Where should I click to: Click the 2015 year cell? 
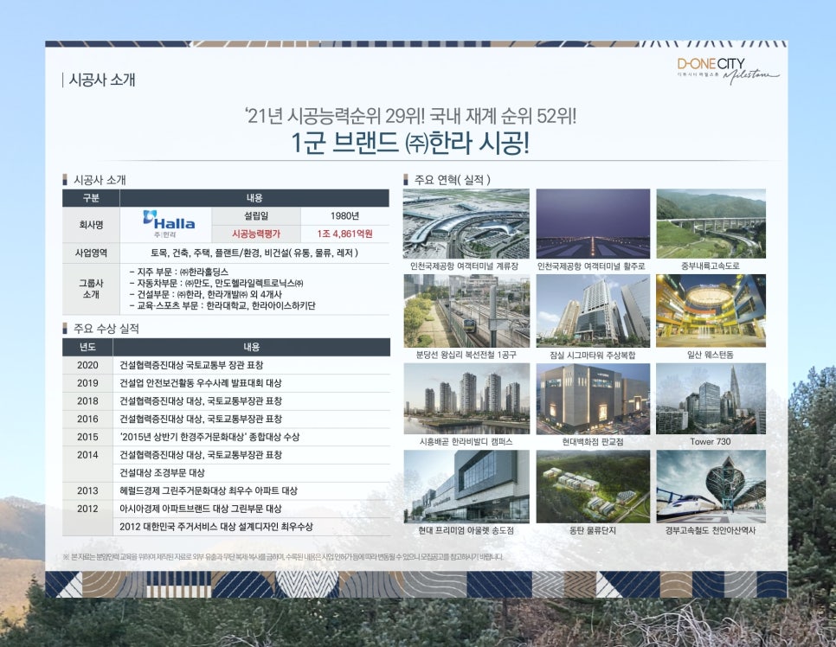87,437
